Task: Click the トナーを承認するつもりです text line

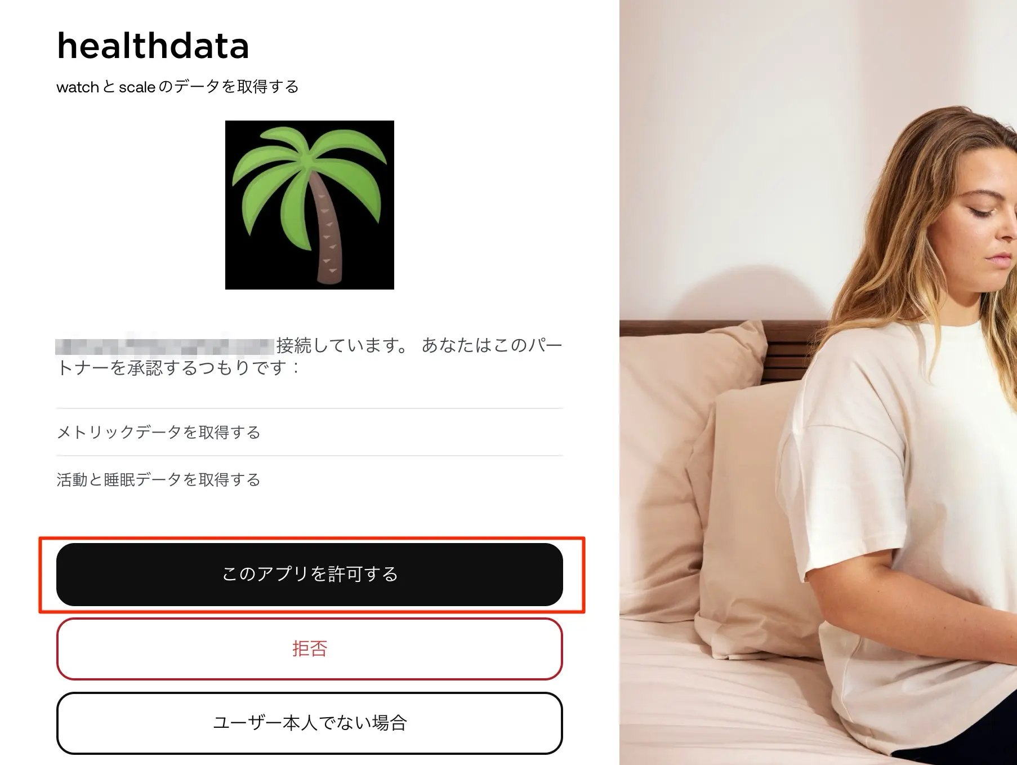Action: tap(179, 368)
